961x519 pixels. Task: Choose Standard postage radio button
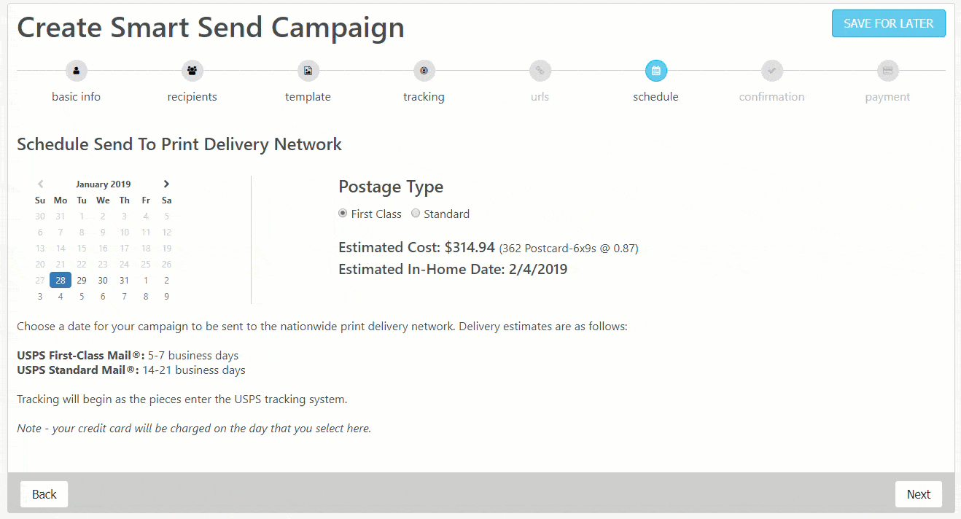coord(416,214)
